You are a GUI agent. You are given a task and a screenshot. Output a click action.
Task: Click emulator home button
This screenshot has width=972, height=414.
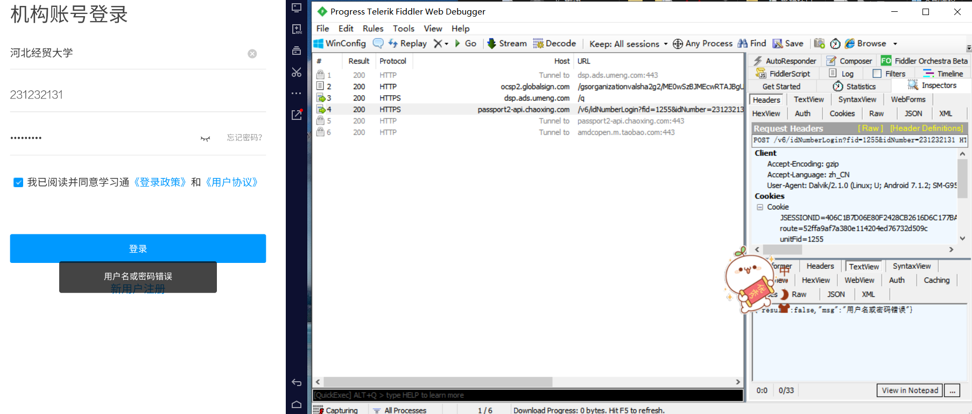point(297,404)
